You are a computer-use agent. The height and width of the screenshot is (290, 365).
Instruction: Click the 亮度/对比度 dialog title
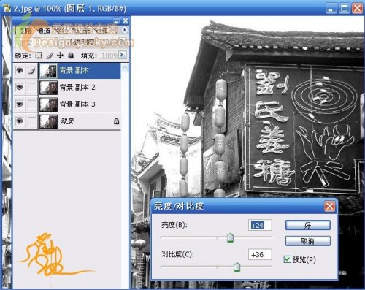(x=179, y=206)
